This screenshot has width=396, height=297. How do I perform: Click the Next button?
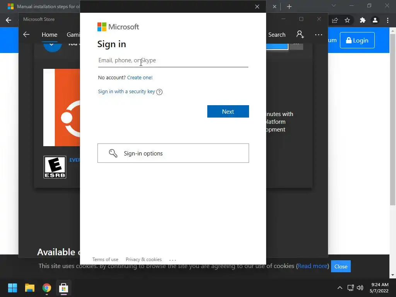coord(228,111)
